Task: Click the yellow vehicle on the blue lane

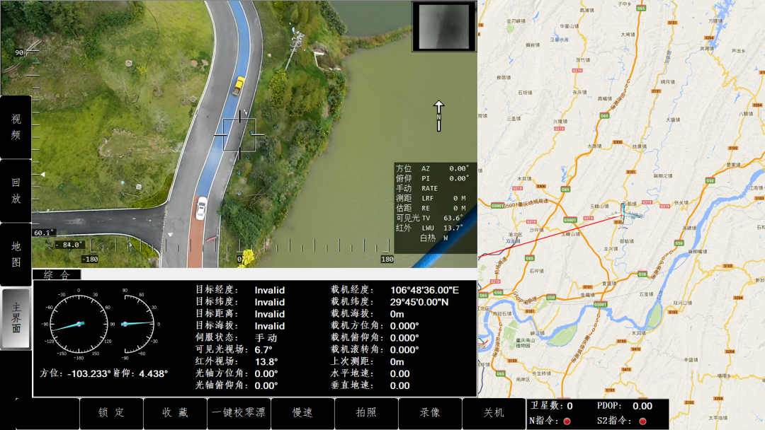Action: [x=238, y=86]
